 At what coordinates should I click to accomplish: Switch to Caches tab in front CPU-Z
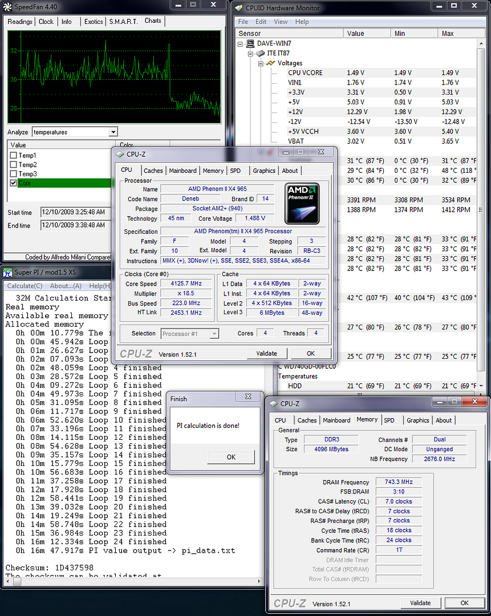[153, 171]
